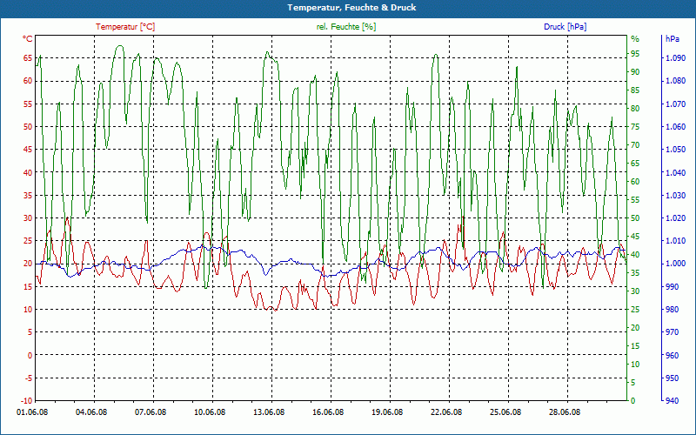Click the date label '28.06.08'

[564, 412]
